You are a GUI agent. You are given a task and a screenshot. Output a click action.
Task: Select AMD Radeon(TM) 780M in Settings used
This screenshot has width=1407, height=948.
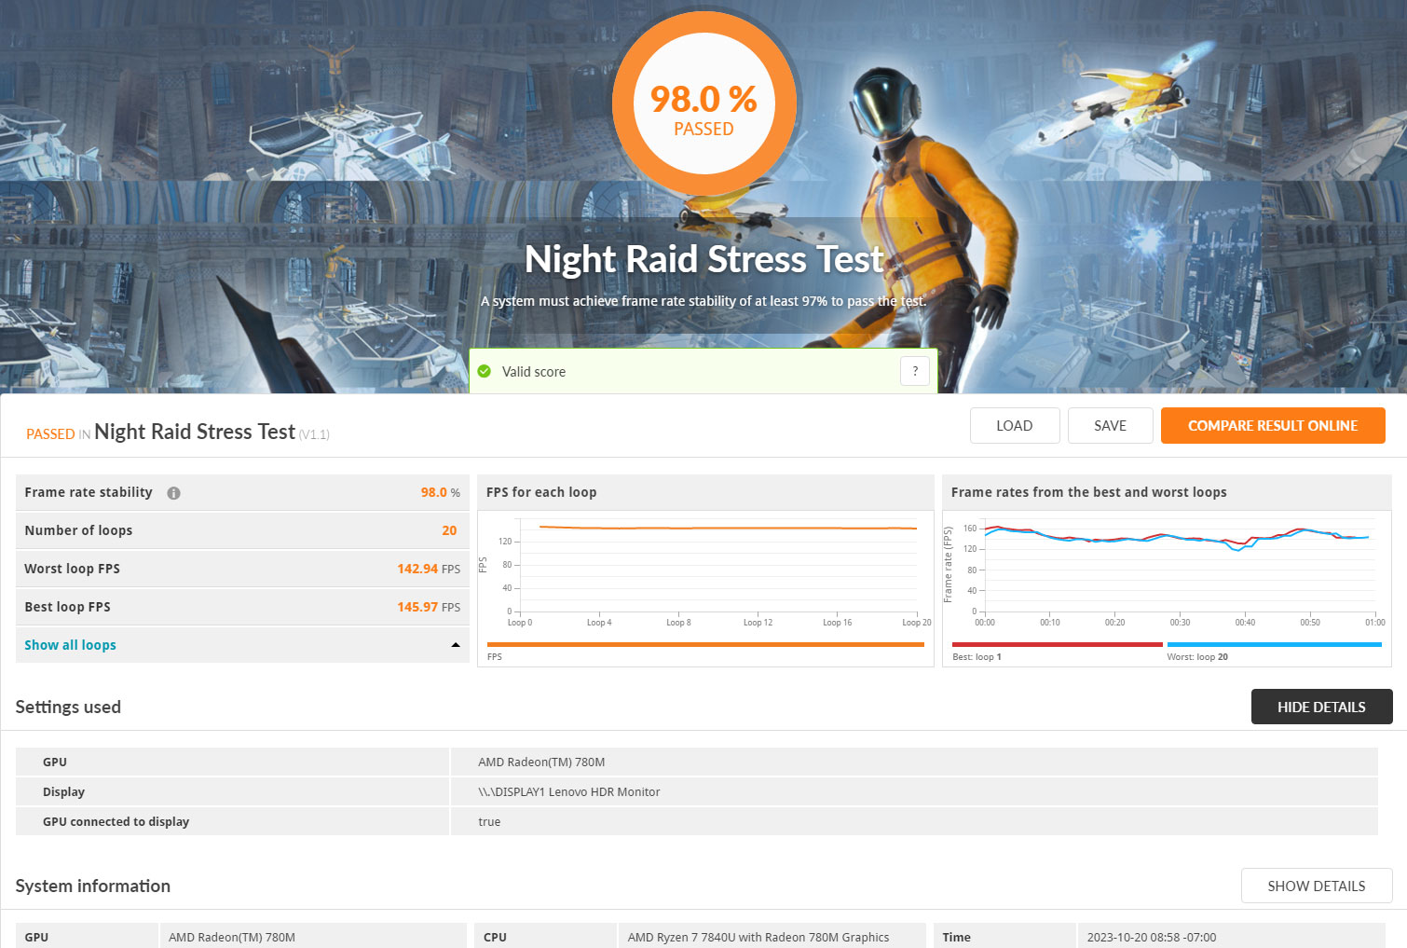click(x=541, y=762)
